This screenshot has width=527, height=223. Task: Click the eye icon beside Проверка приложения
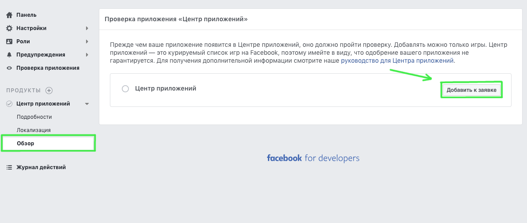click(x=9, y=68)
